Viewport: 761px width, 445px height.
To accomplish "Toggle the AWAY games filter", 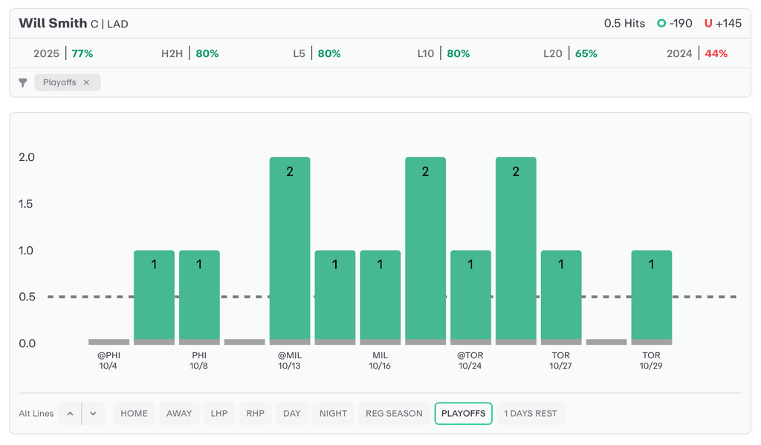I will (x=179, y=413).
